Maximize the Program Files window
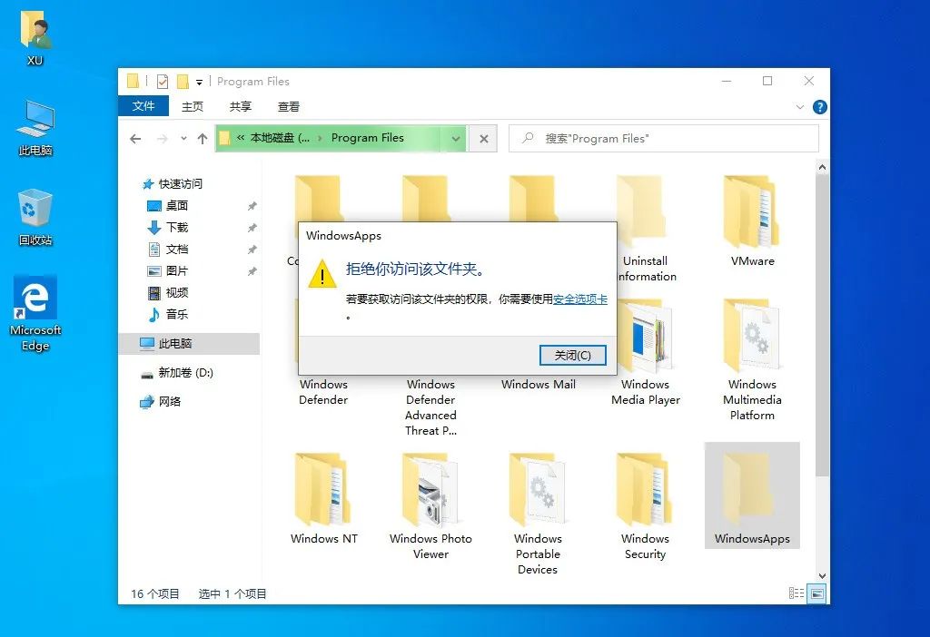Image resolution: width=930 pixels, height=637 pixels. click(x=767, y=81)
